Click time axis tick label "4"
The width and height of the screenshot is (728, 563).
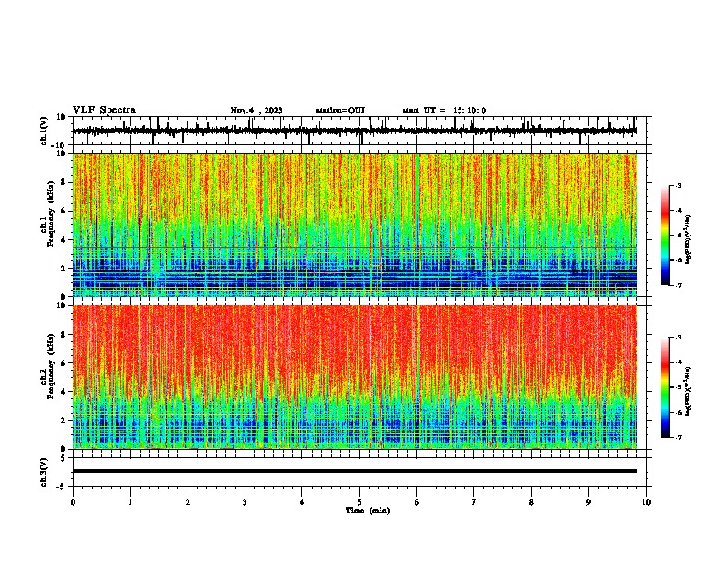point(302,502)
